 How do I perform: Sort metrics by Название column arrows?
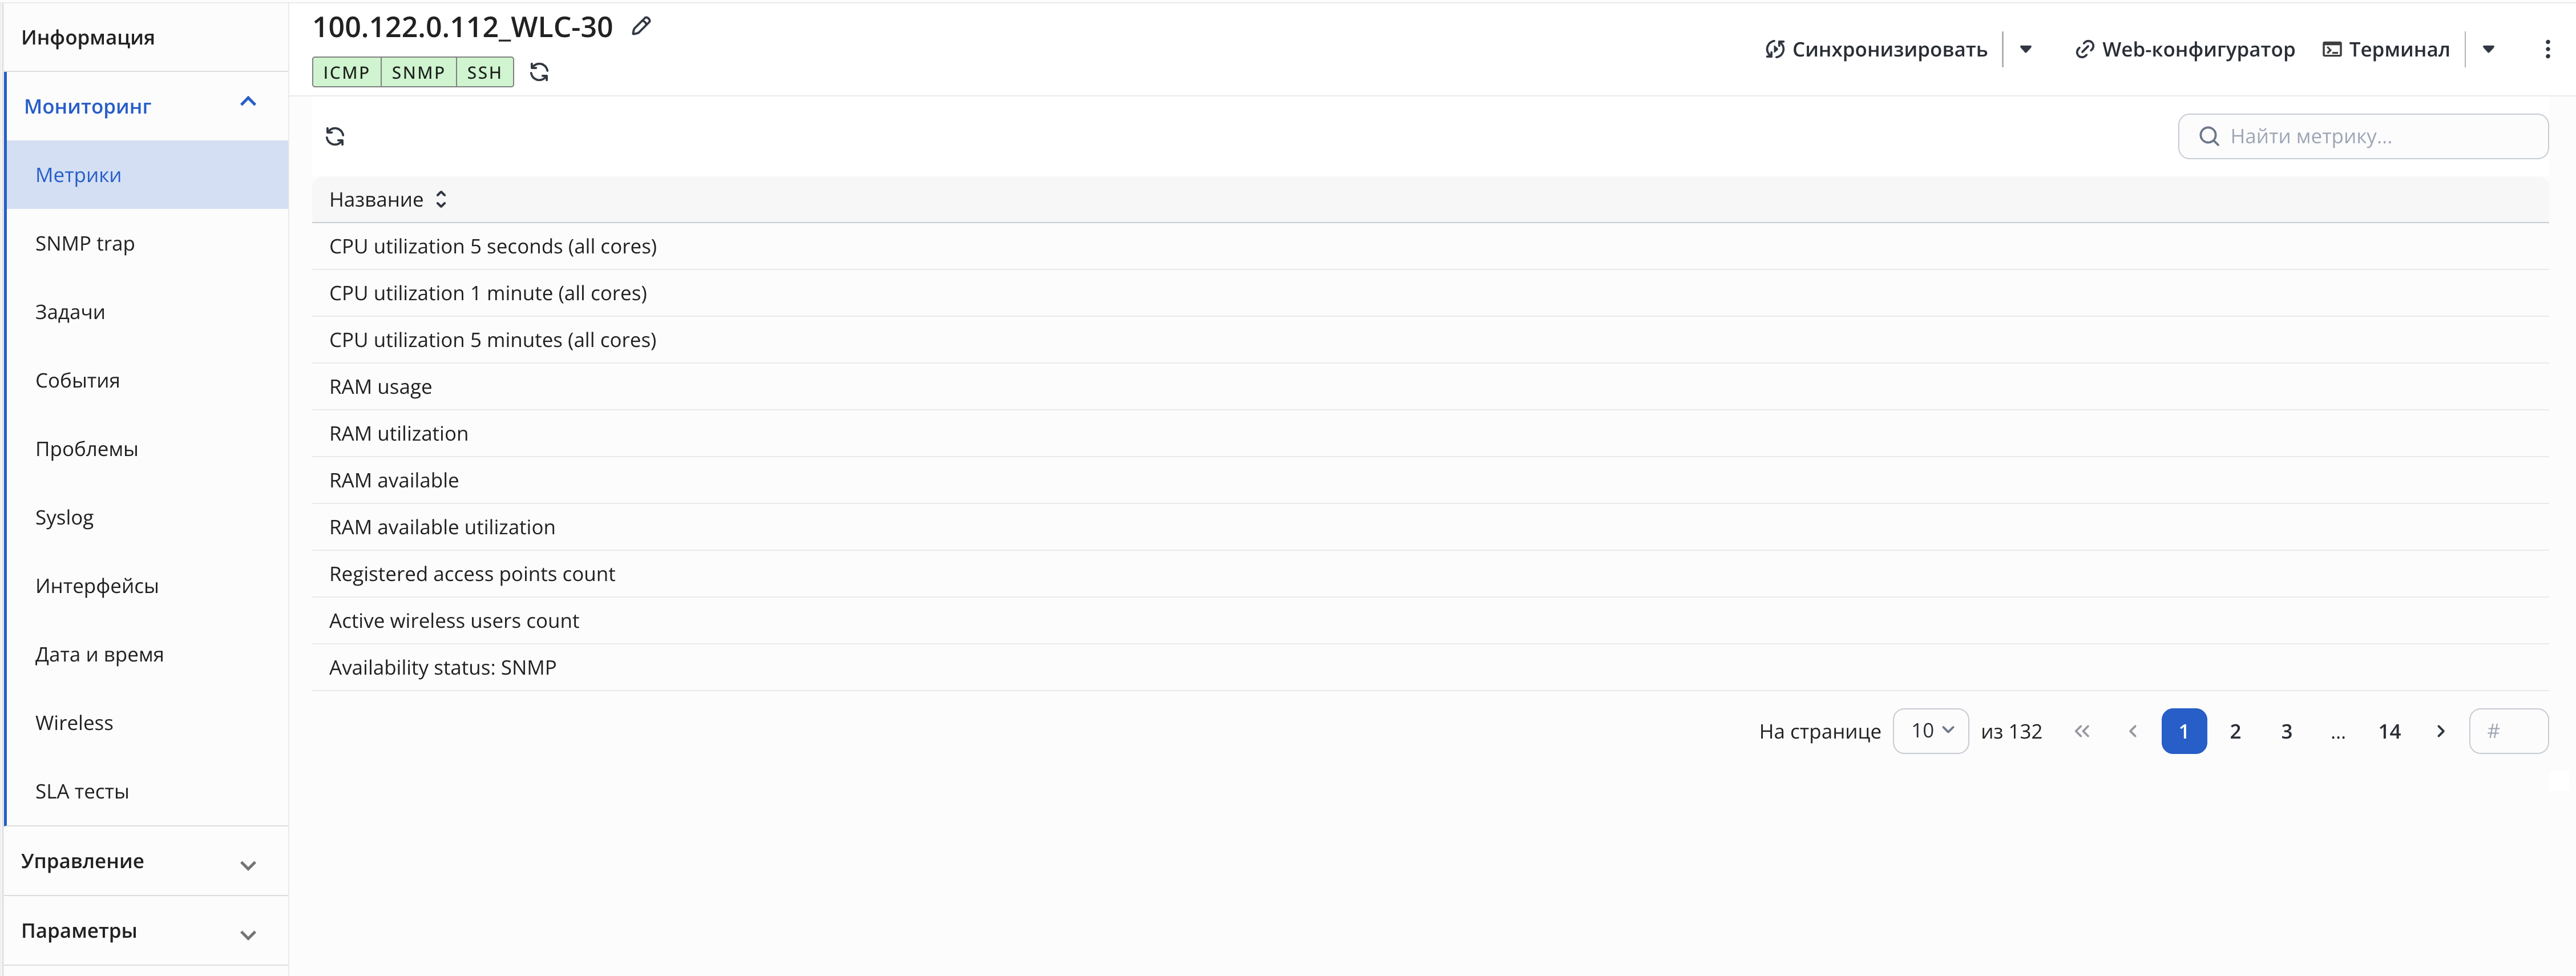441,200
